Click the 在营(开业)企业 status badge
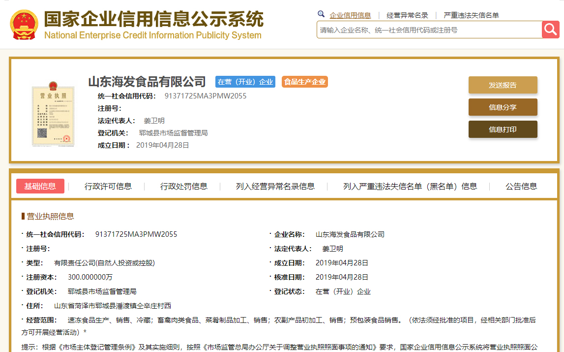The image size is (564, 352). click(x=245, y=82)
